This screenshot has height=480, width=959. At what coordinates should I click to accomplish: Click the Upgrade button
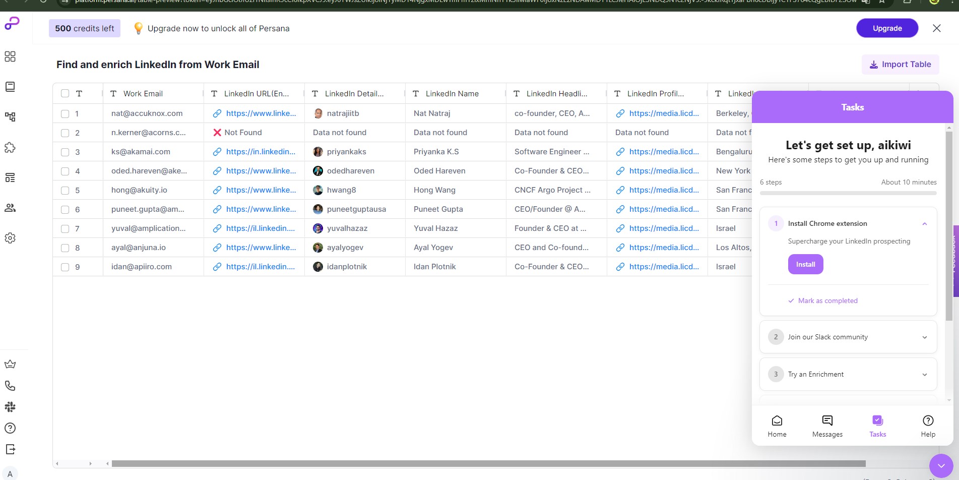(887, 28)
